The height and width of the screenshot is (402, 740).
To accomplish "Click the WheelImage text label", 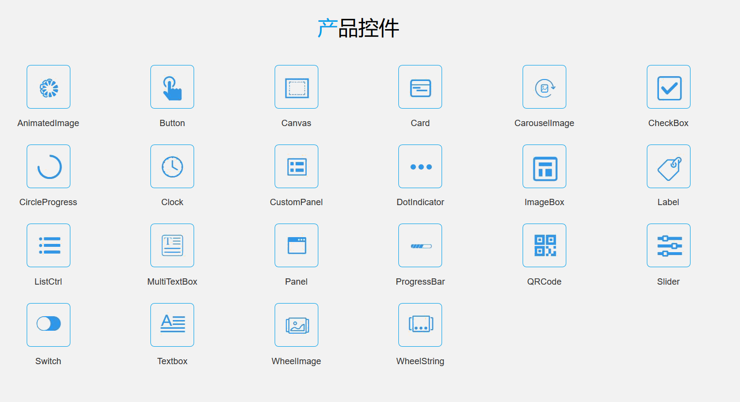I will click(x=296, y=361).
